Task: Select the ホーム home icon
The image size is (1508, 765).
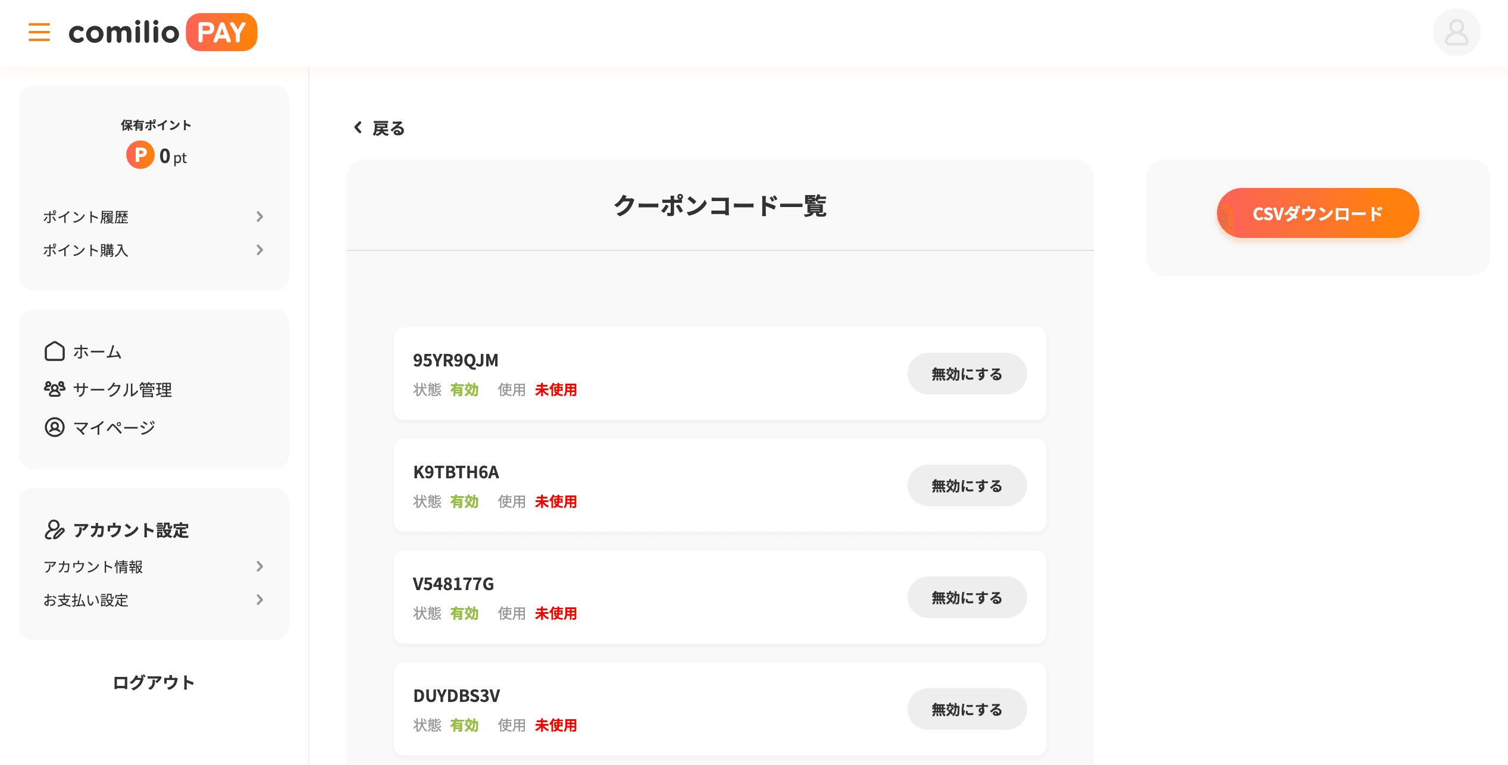Action: 54,351
